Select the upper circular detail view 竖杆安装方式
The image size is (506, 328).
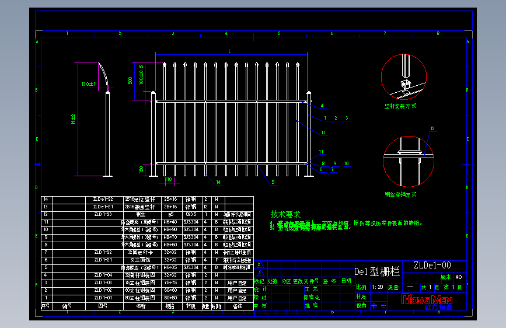click(x=404, y=77)
